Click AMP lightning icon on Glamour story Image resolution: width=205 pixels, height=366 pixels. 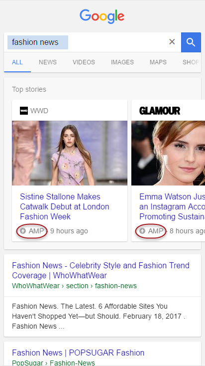142,231
